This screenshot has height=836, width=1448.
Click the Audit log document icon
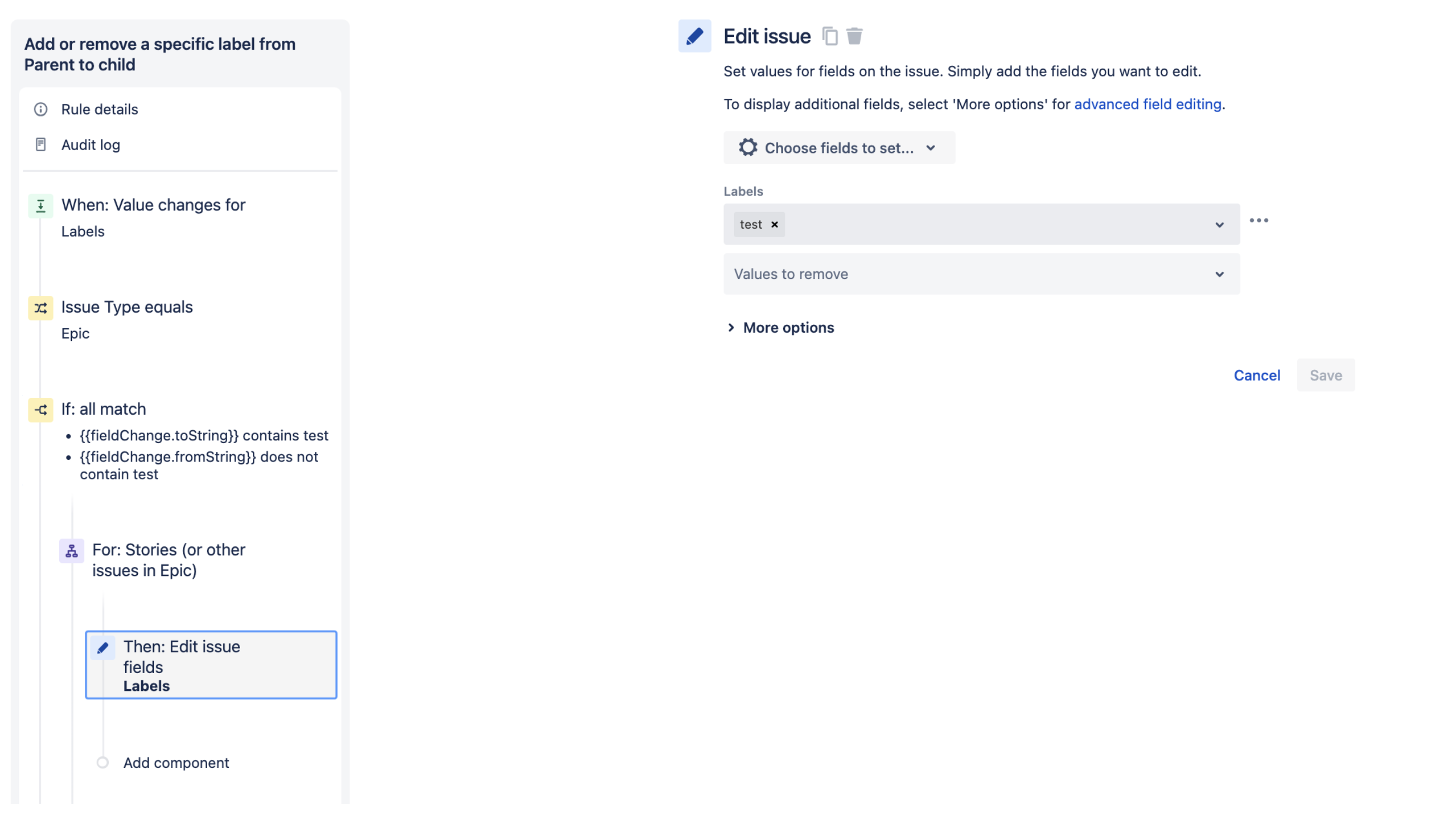pyautogui.click(x=41, y=145)
